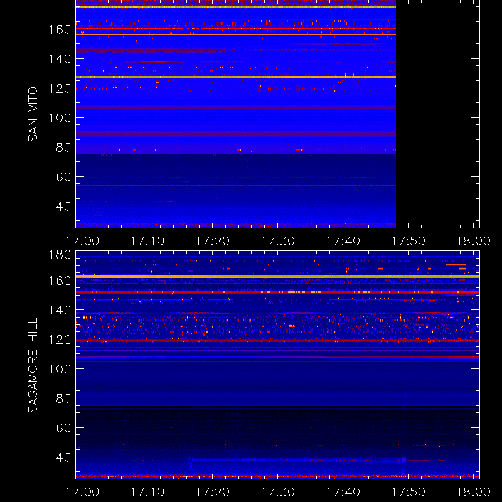Click 17:10 time label under Sagamore Hill plot

coord(147,492)
